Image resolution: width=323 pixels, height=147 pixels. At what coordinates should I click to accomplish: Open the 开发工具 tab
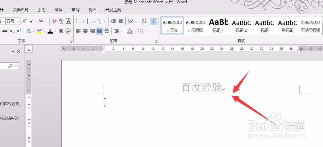pyautogui.click(x=113, y=10)
